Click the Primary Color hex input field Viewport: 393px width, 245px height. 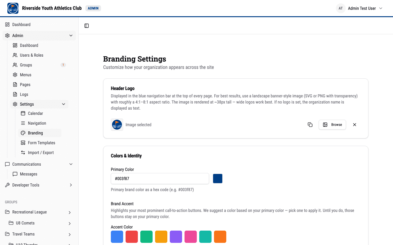(160, 179)
